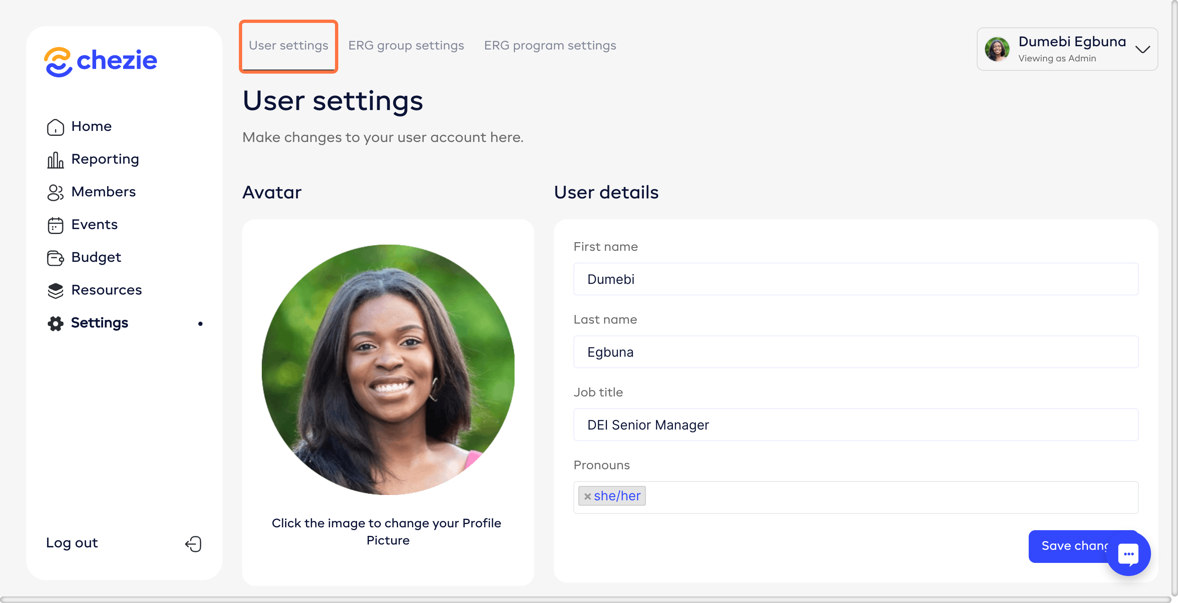Click the Resources stack icon

[55, 290]
